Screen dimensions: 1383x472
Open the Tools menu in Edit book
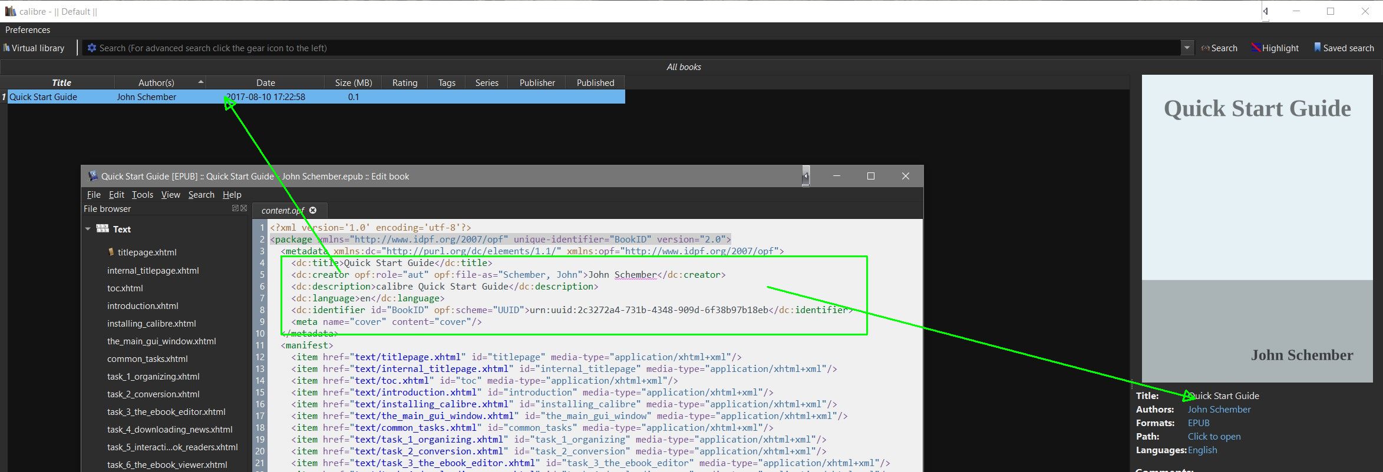coord(143,195)
